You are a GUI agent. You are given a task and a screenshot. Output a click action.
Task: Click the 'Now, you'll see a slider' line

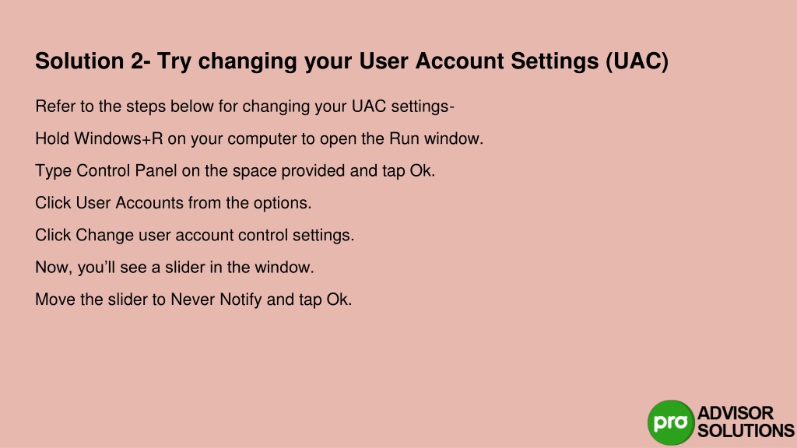tap(175, 268)
